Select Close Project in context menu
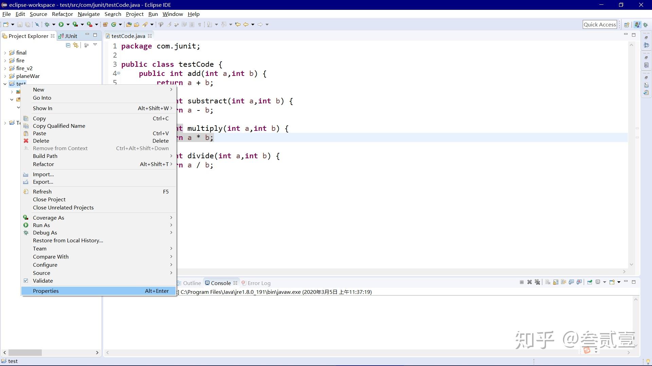The image size is (652, 366). coord(98,199)
